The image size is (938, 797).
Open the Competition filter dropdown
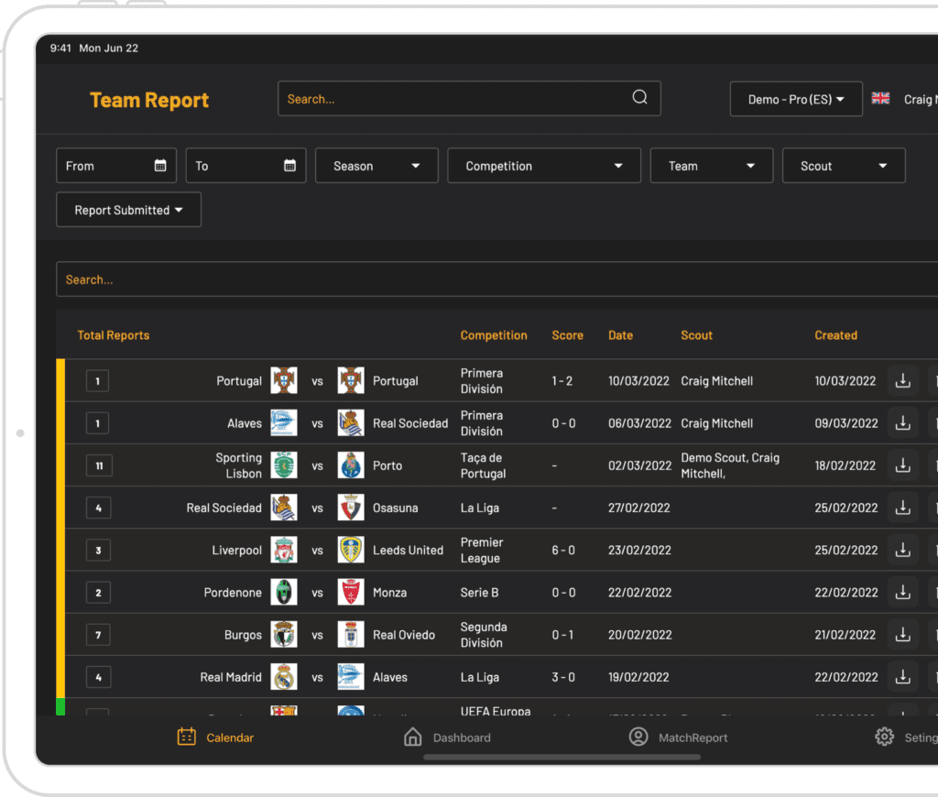tap(544, 166)
